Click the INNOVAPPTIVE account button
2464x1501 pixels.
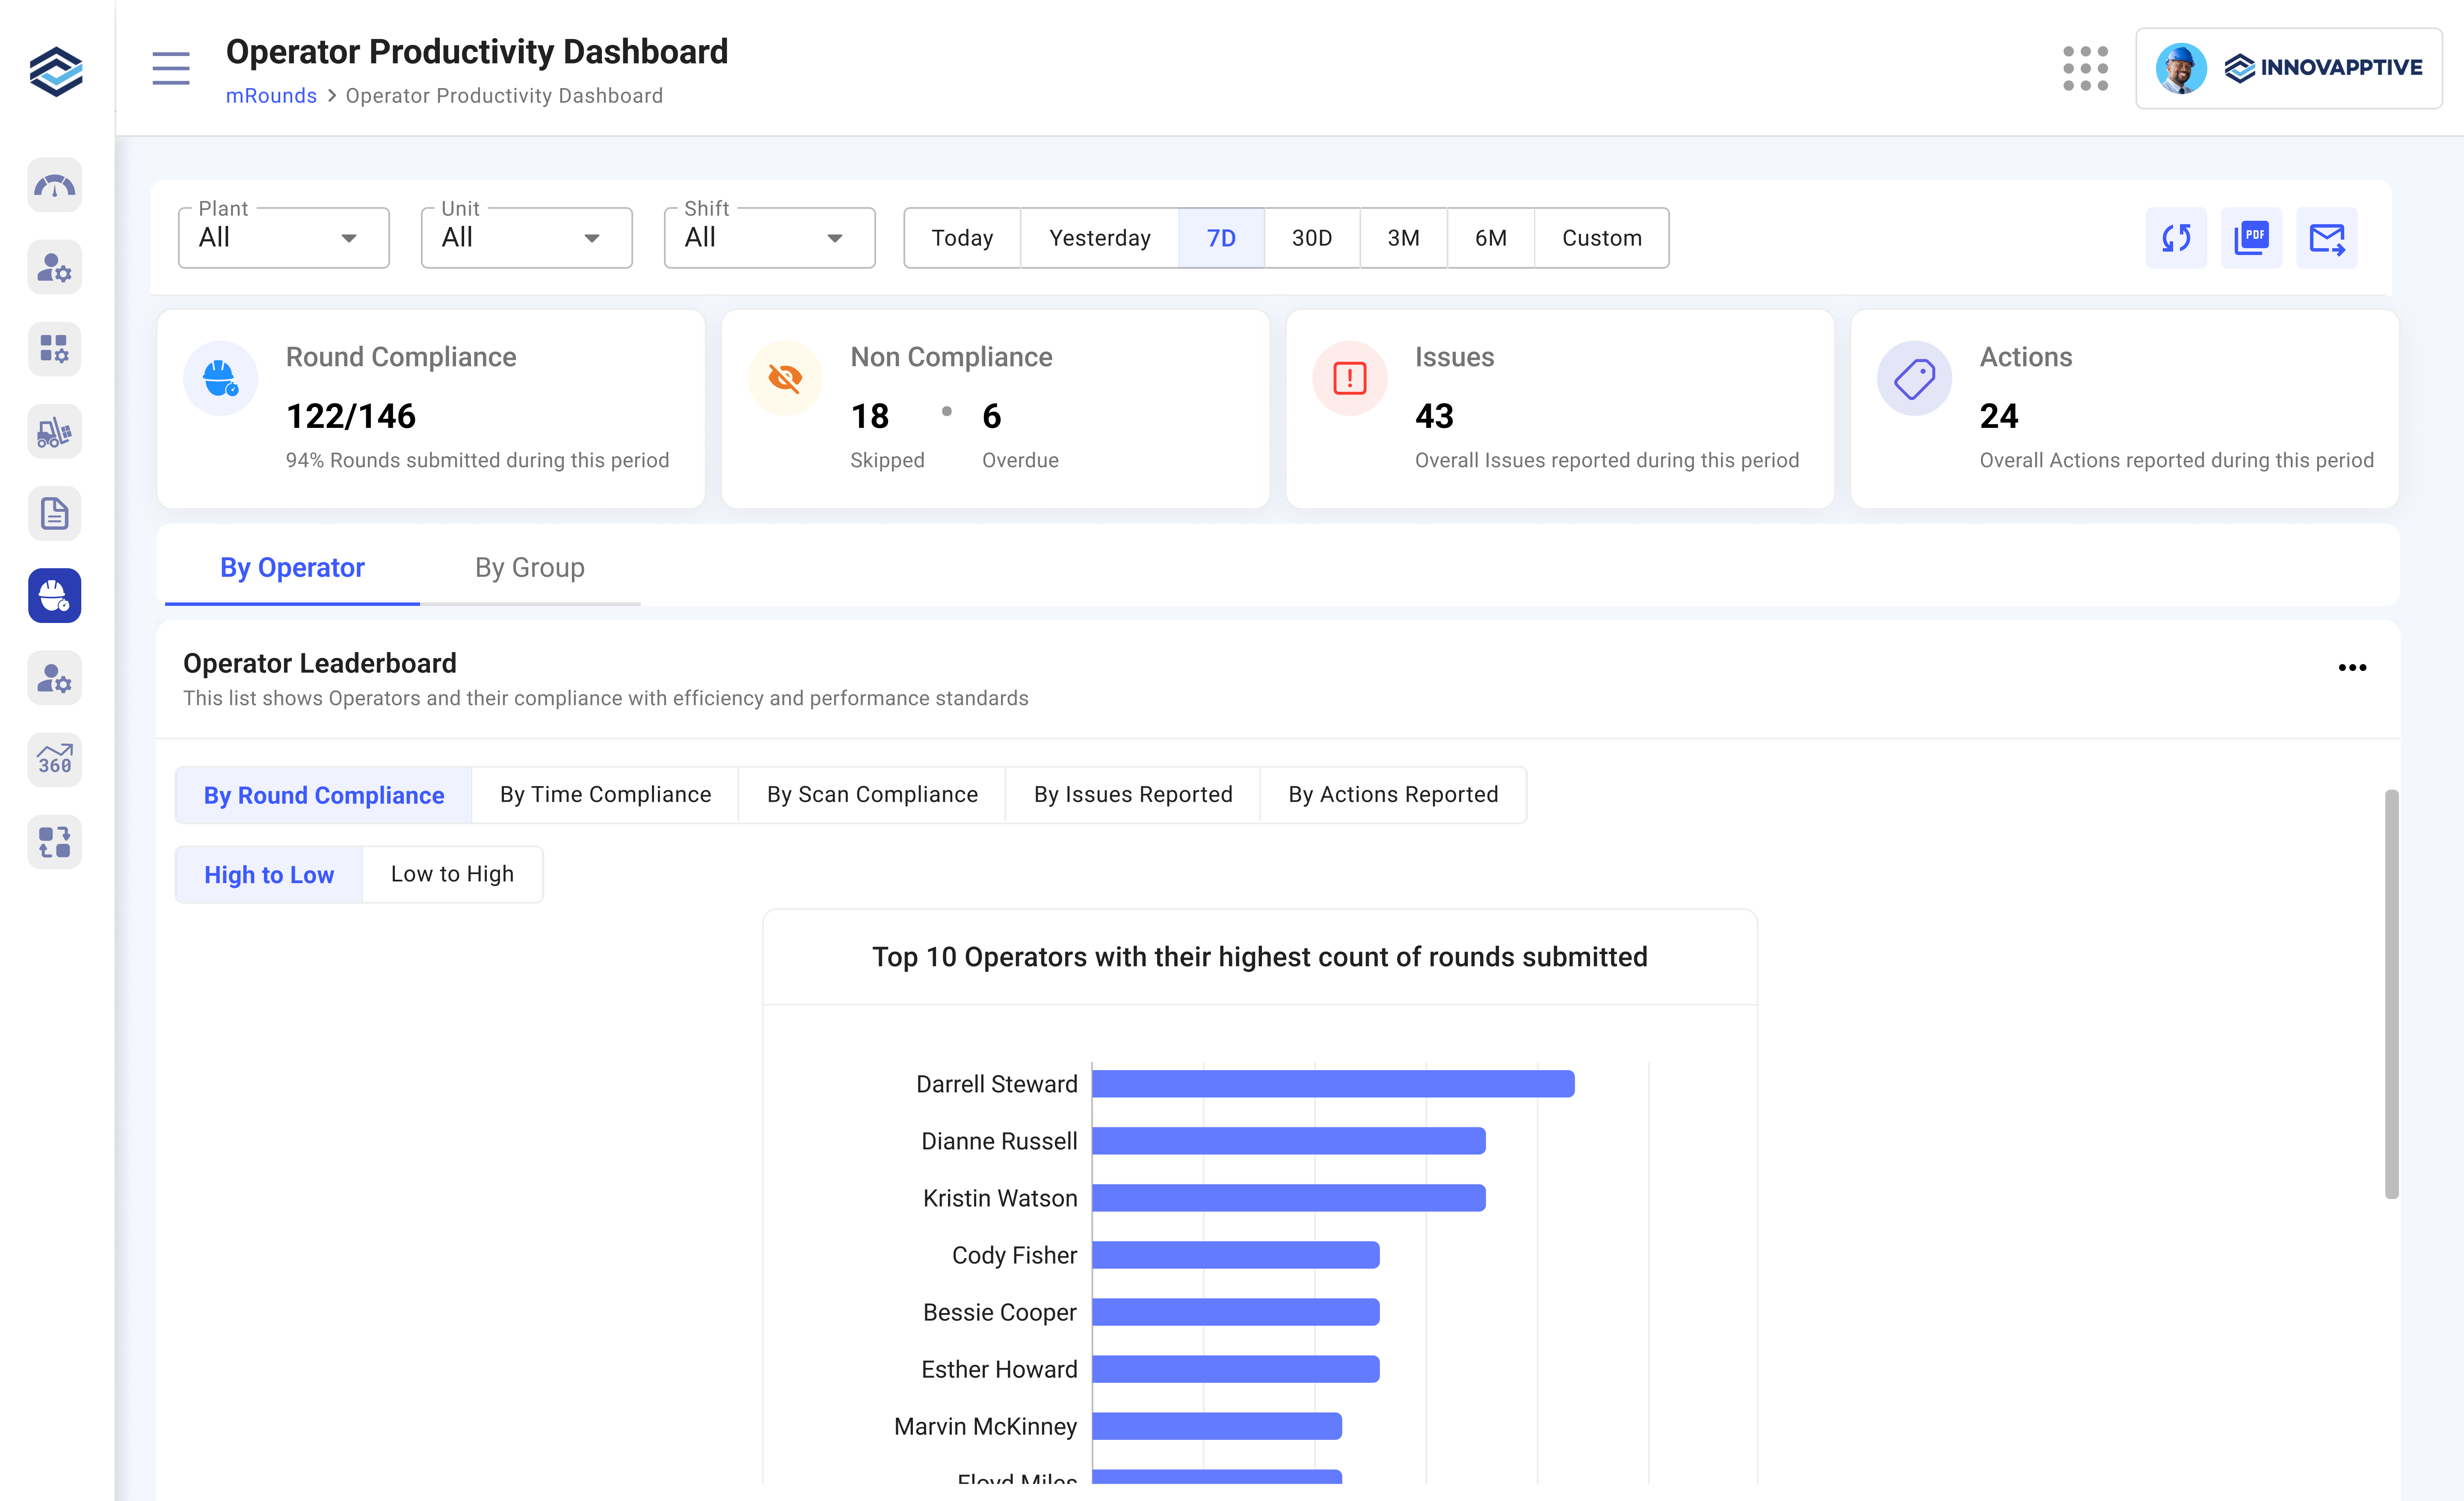coord(2288,68)
